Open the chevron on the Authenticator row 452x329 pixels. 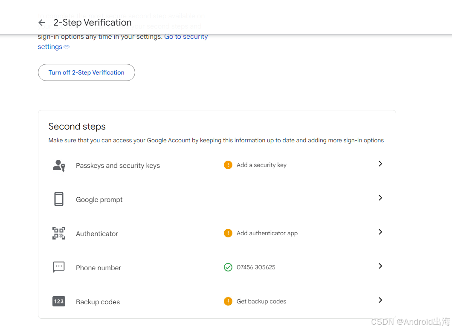coord(380,232)
